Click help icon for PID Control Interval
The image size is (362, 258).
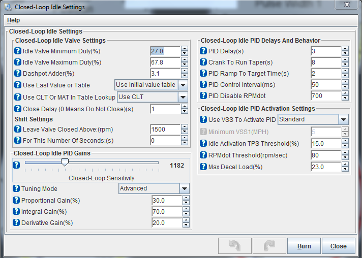[203, 84]
